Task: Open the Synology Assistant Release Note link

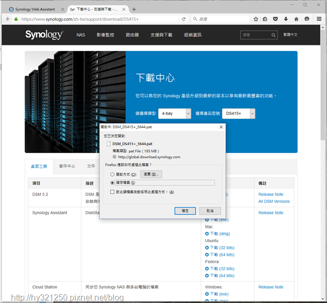Action: coord(271,213)
